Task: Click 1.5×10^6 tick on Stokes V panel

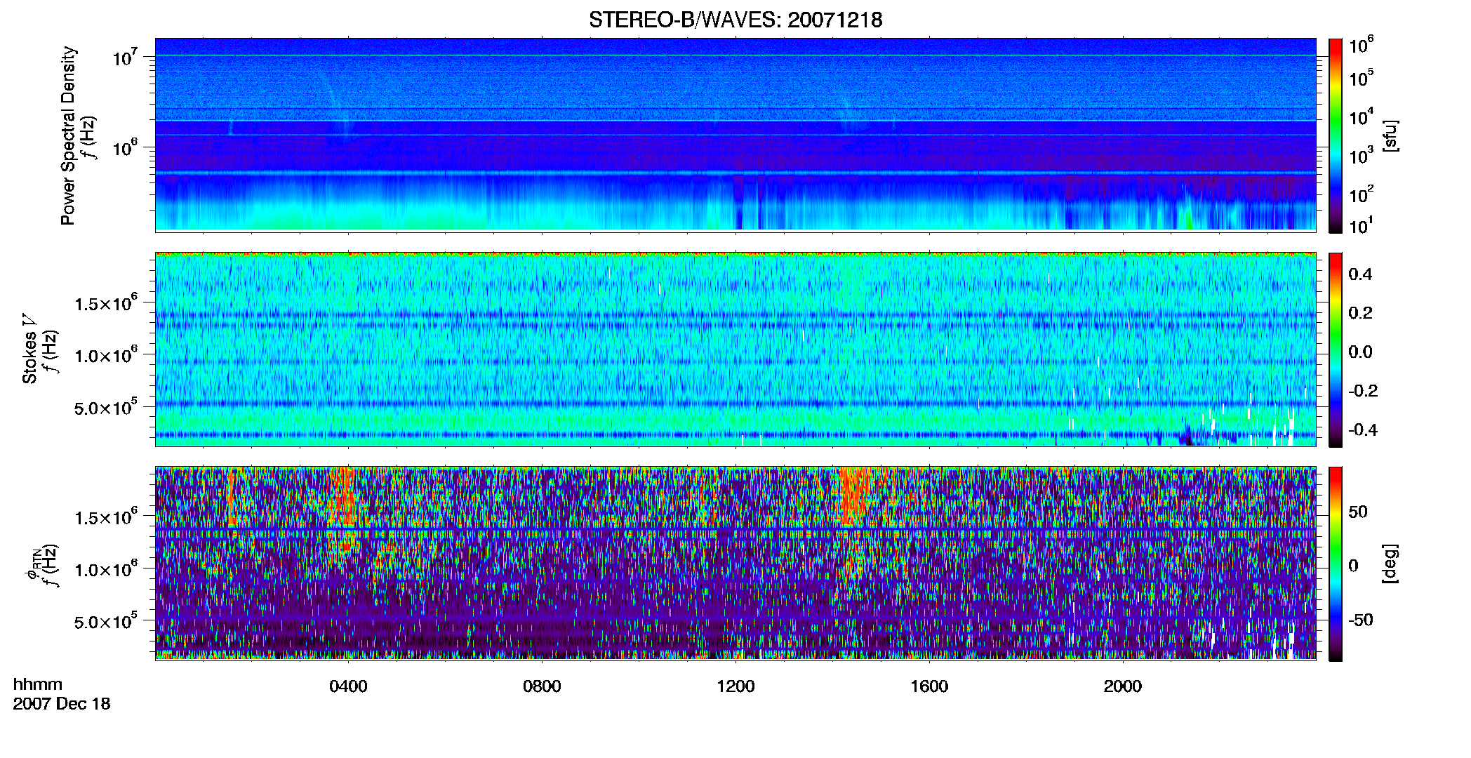Action: point(106,302)
